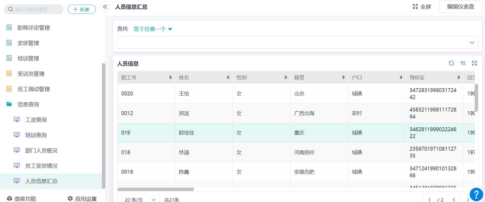485x202 pixels.
Task: Open the 20 条/页 page size dropdown
Action: tap(140, 199)
